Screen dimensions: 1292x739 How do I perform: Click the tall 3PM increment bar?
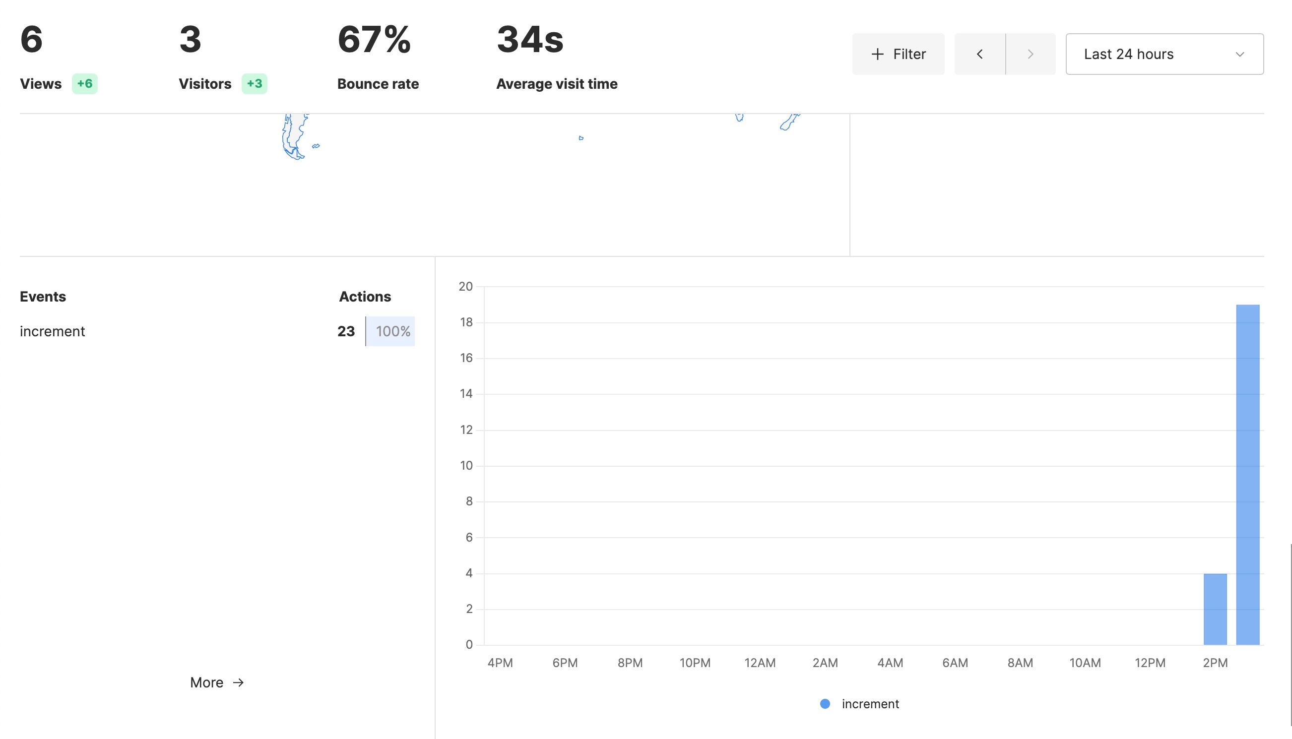click(1247, 475)
